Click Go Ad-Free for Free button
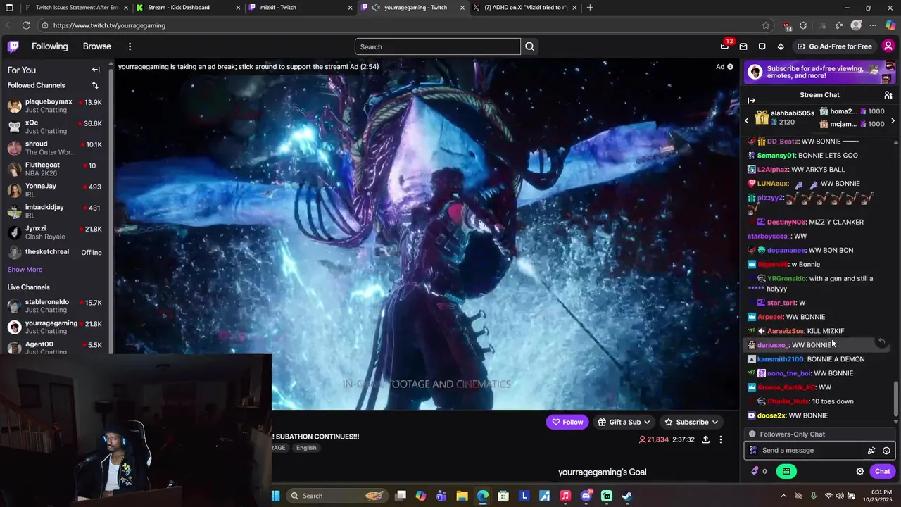 (x=834, y=46)
